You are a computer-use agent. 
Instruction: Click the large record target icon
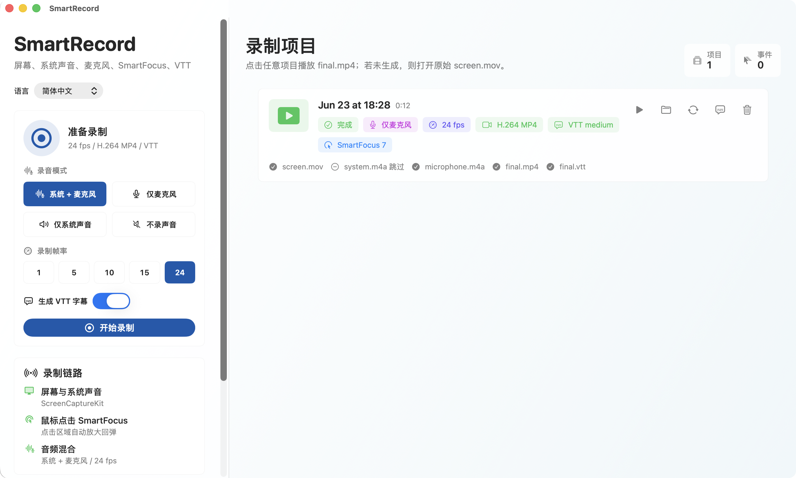point(41,138)
